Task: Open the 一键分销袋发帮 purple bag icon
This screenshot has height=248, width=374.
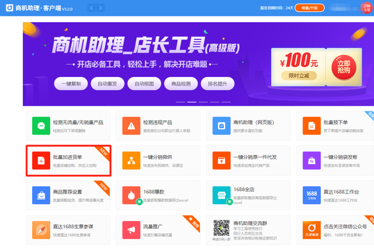Action: tap(311, 160)
